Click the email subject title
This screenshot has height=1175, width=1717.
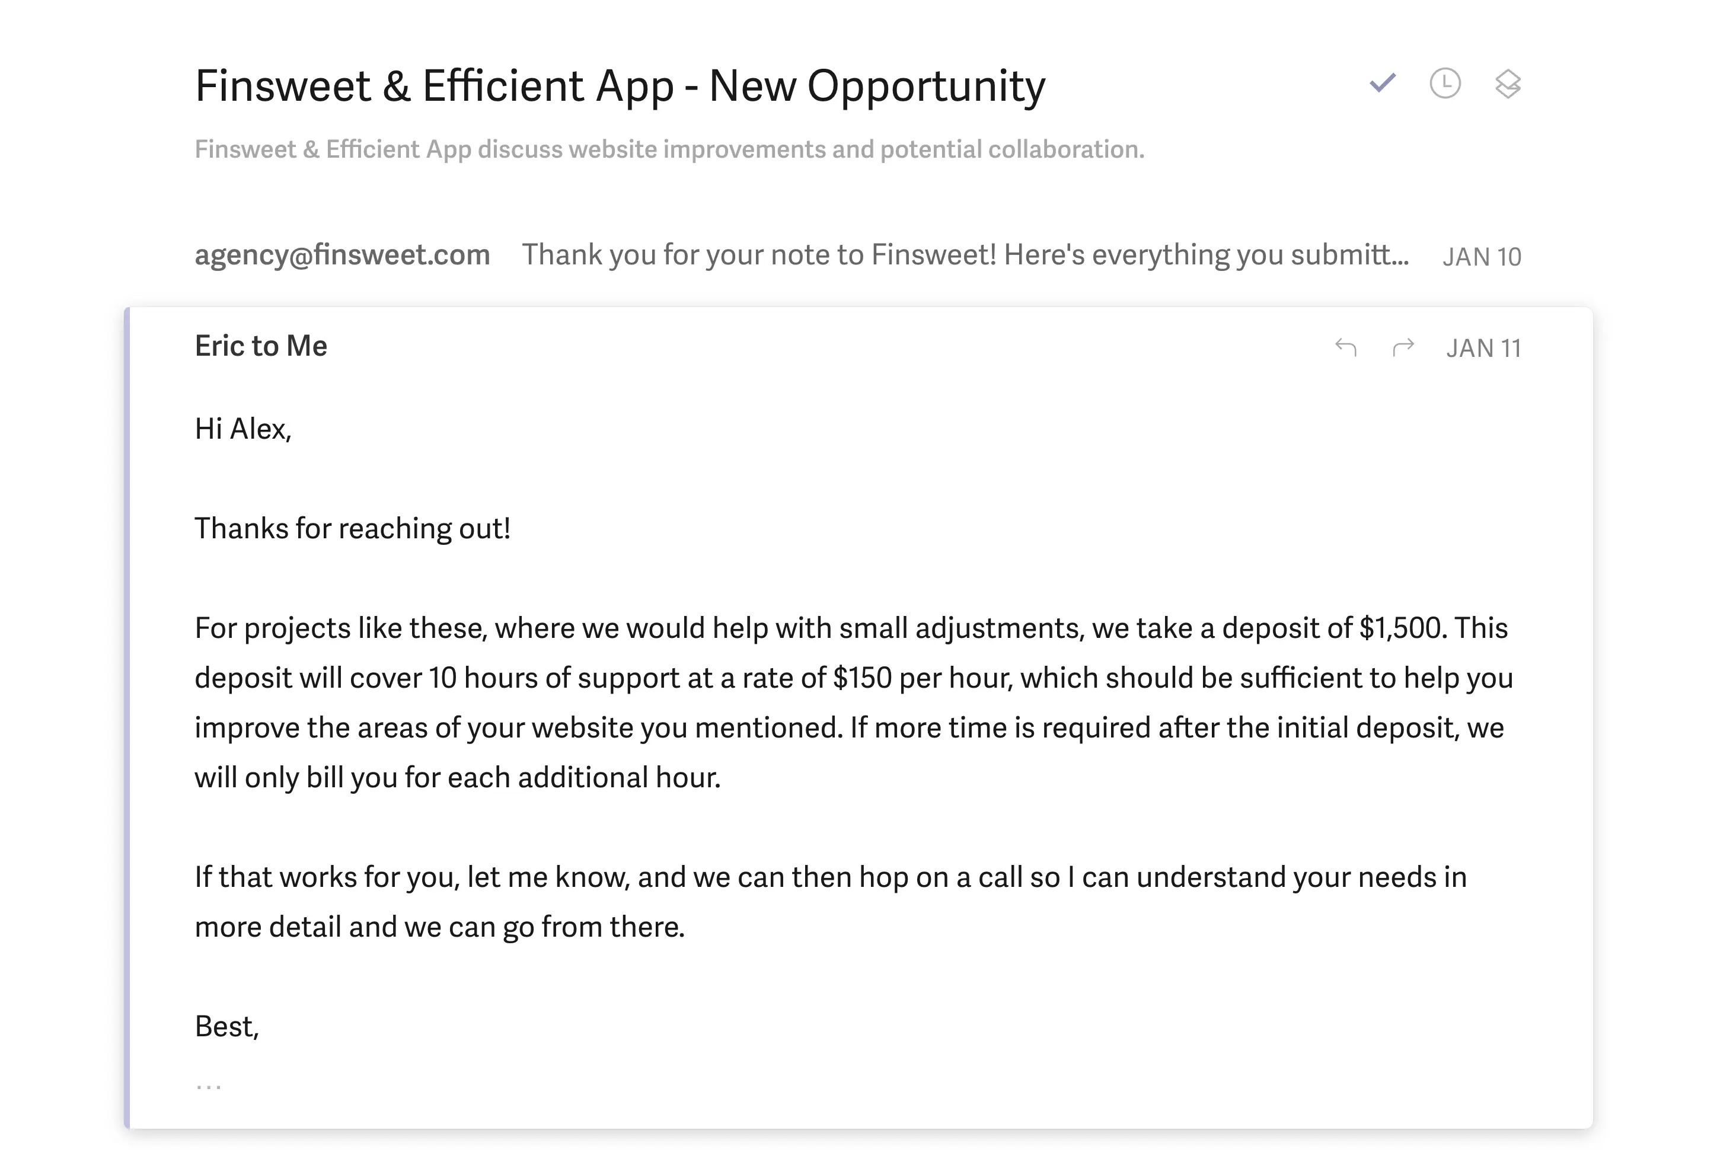tap(620, 86)
